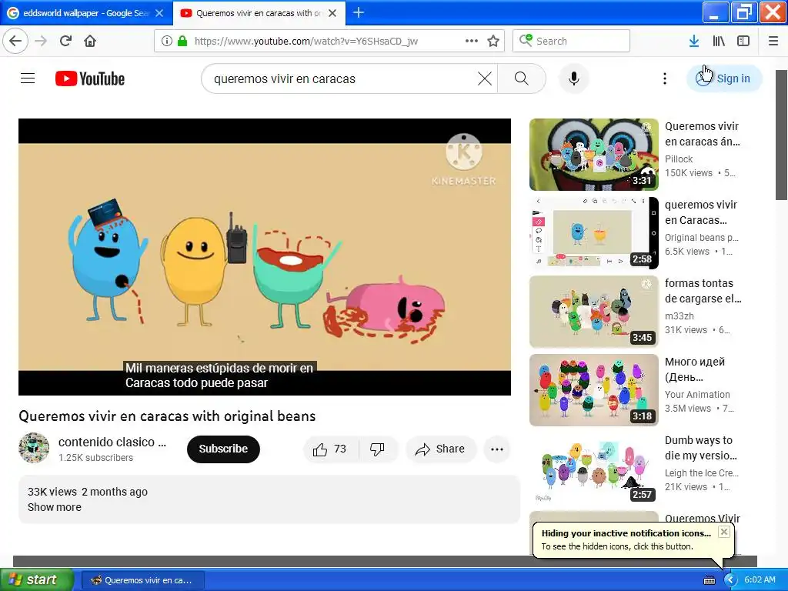Open YouTube settings three-dot menu
The image size is (788, 591).
(x=665, y=78)
